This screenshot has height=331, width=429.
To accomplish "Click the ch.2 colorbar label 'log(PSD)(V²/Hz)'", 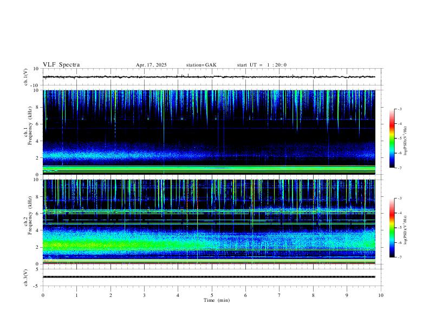I will (x=406, y=230).
